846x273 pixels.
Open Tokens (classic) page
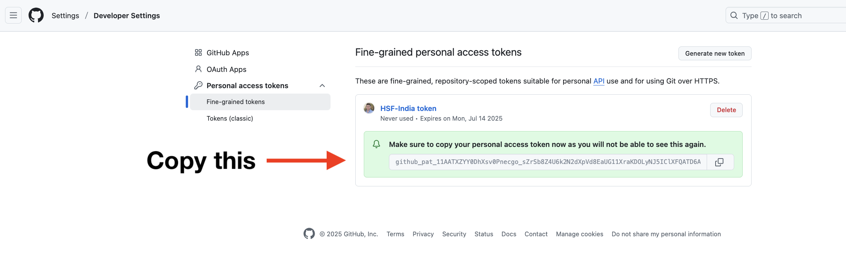pyautogui.click(x=229, y=118)
